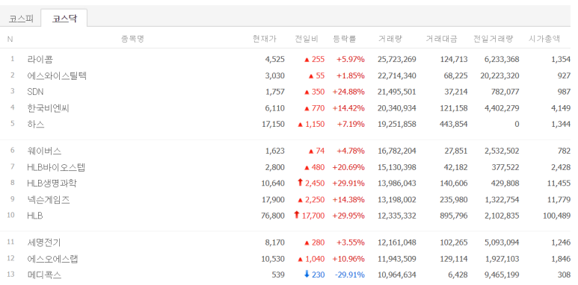Click the volume value 25,723,269
The height and width of the screenshot is (285, 578).
[397, 59]
